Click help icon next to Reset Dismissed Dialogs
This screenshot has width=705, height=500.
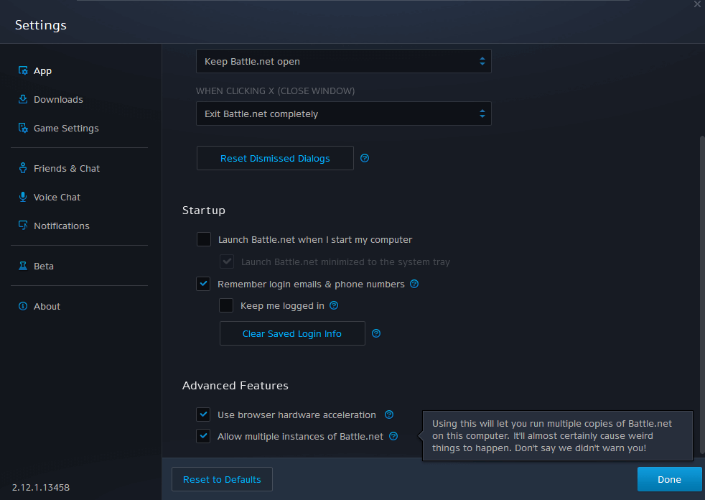click(x=365, y=158)
